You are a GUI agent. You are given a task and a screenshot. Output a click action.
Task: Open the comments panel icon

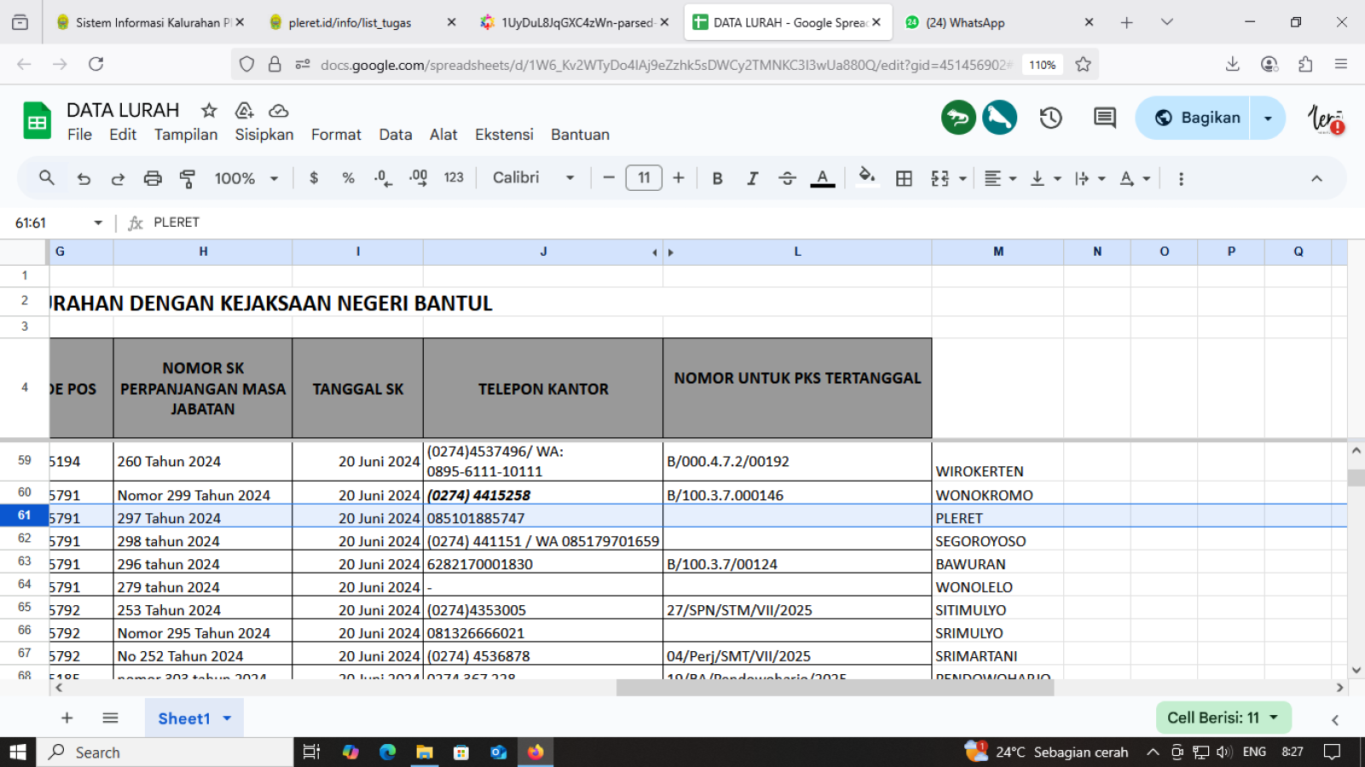[1105, 118]
